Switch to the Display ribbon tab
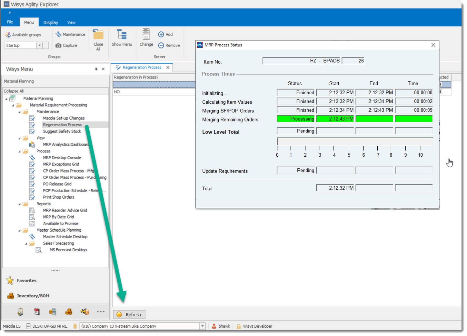Image resolution: width=467 pixels, height=336 pixels. [51, 22]
